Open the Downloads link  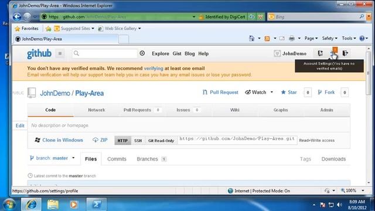333,159
